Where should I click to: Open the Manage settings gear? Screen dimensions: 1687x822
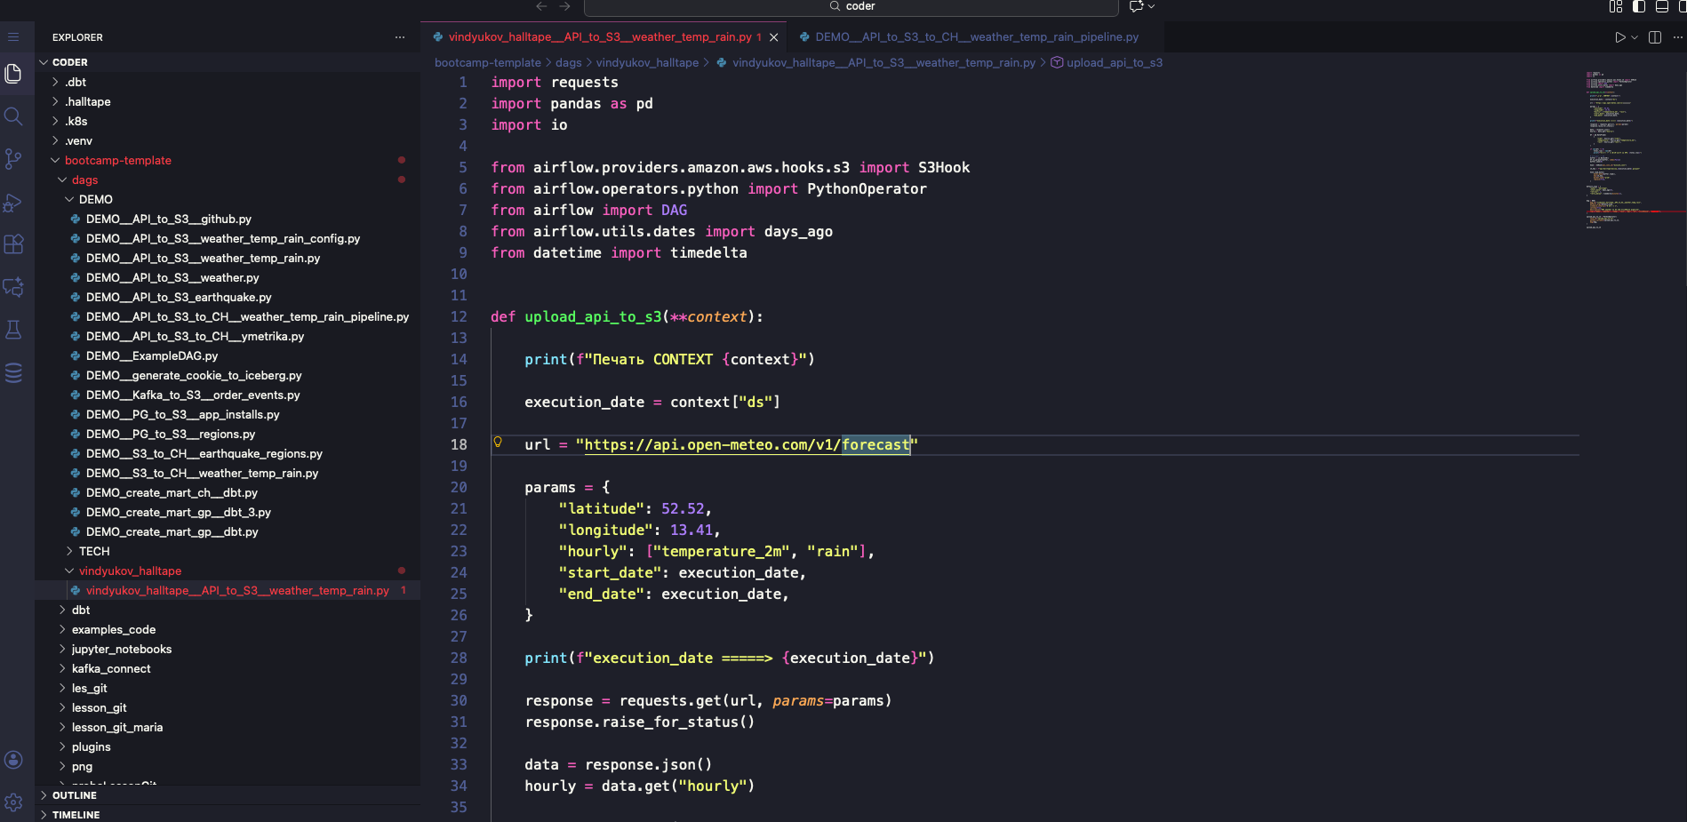[13, 802]
